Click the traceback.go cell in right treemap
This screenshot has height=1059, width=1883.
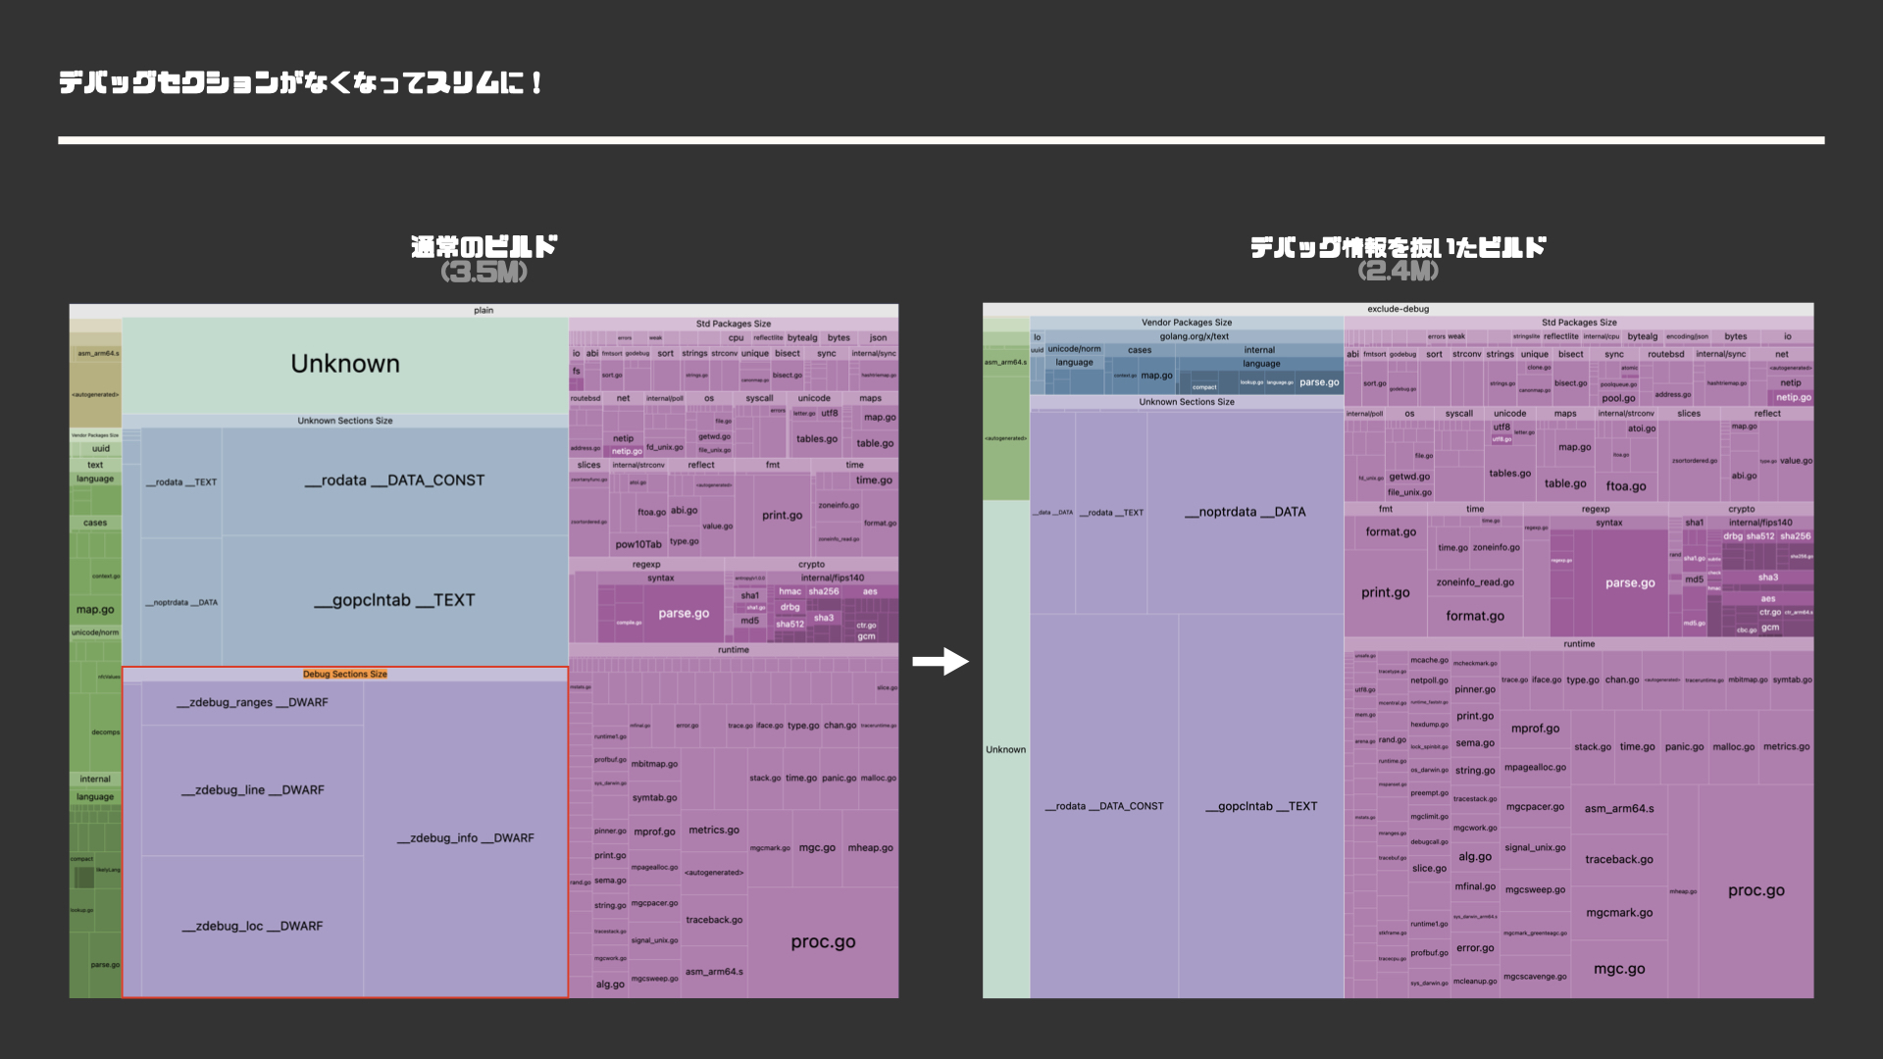(1619, 860)
